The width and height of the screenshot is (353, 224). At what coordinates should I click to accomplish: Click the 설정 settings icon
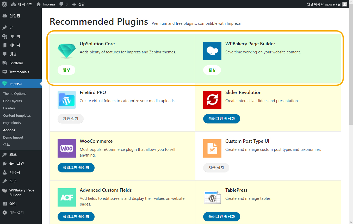click(x=5, y=204)
